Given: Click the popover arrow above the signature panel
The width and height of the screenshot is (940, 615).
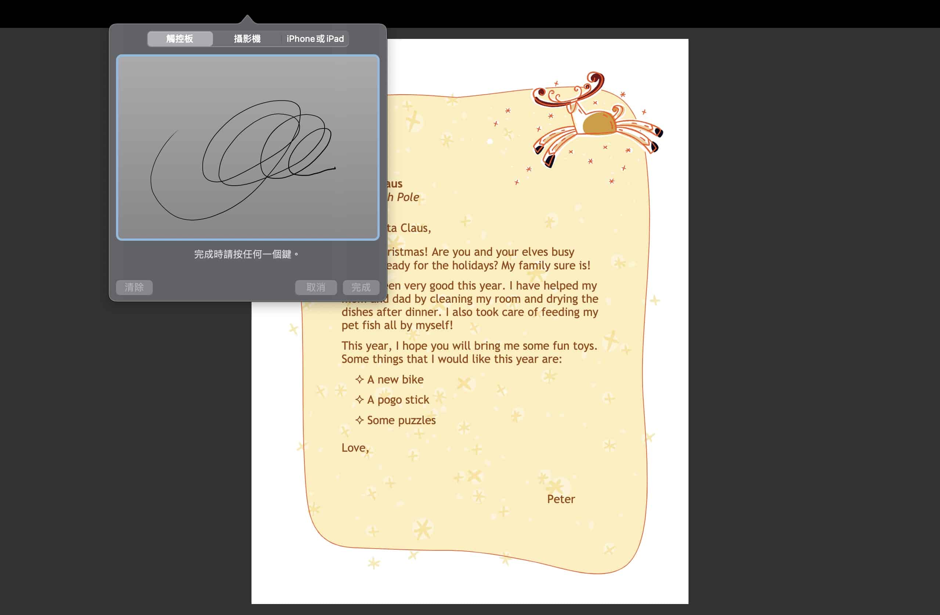Looking at the screenshot, I should (247, 19).
